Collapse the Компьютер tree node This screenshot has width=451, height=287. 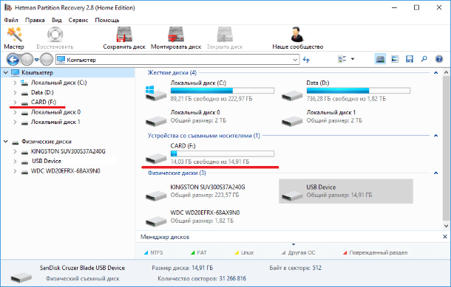click(x=5, y=72)
